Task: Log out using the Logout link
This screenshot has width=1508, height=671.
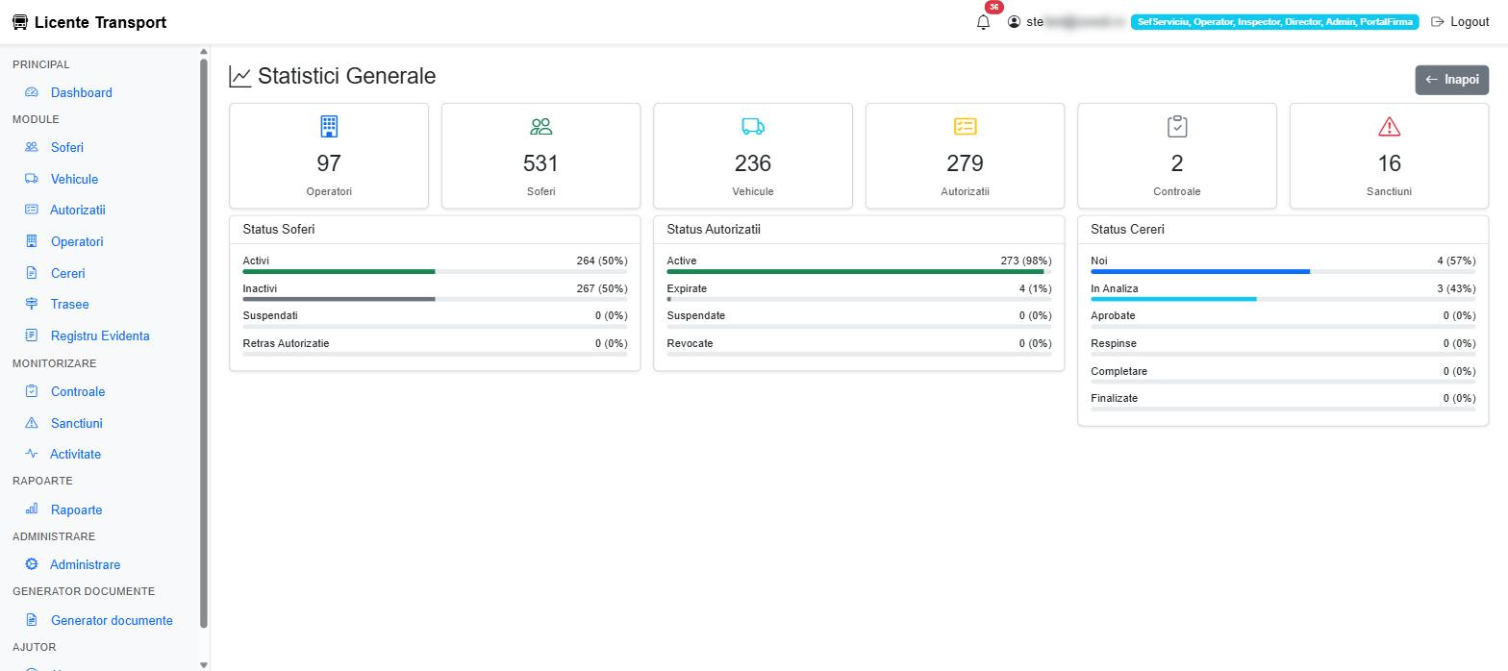Action: (1460, 22)
